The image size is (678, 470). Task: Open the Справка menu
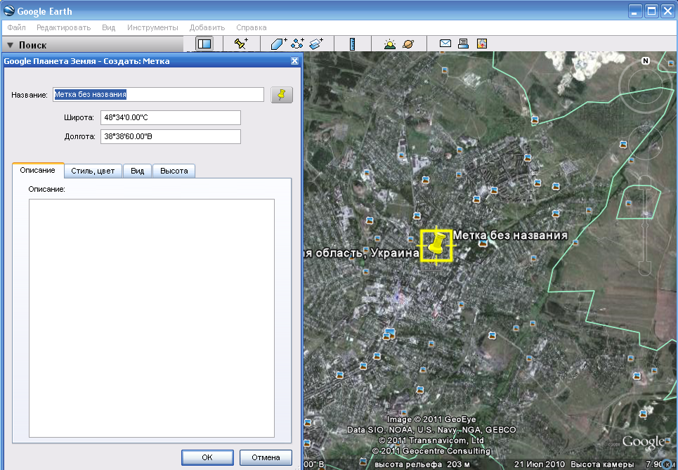(252, 27)
